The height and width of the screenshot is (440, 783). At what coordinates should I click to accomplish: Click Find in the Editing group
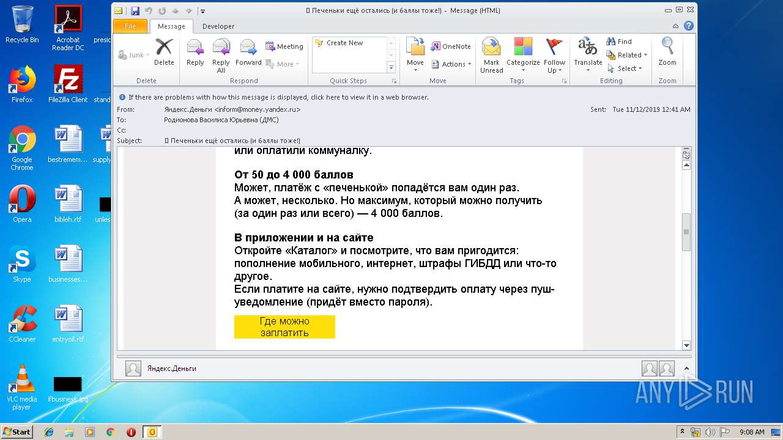coord(619,42)
